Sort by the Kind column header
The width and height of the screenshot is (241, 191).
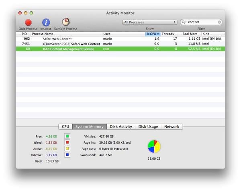click(213, 34)
